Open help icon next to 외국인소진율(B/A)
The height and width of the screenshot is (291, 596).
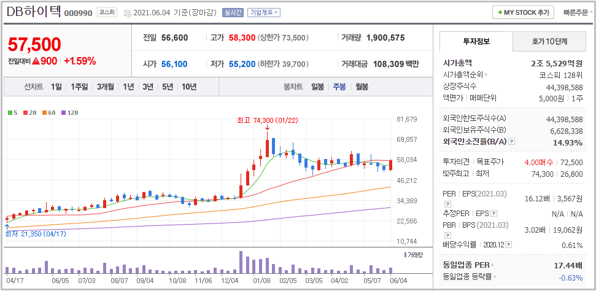click(x=512, y=142)
